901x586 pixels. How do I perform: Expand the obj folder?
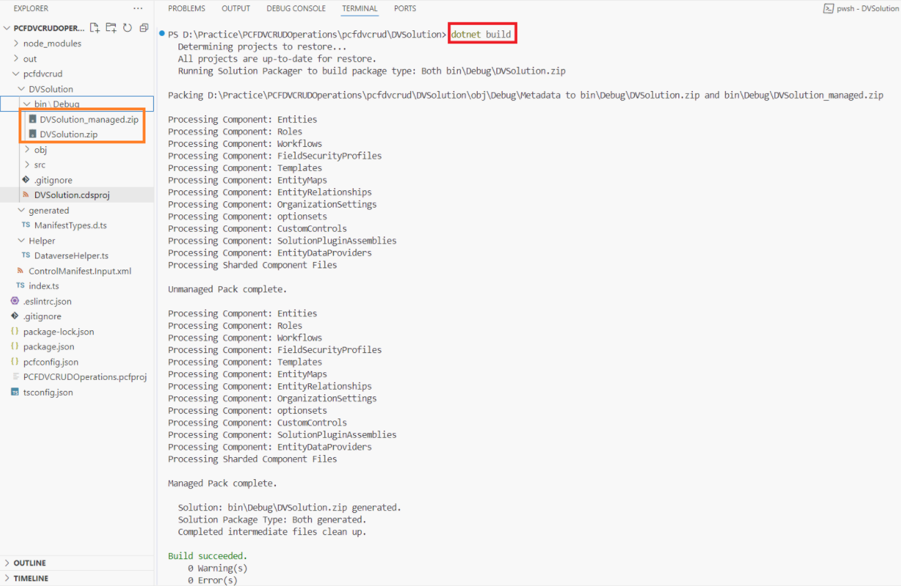(x=40, y=150)
